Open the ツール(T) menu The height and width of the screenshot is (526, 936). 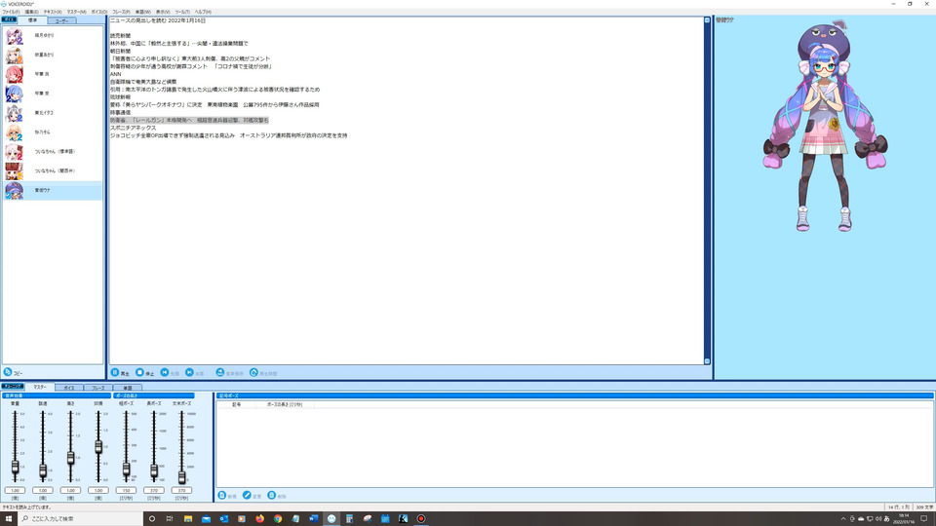click(182, 12)
